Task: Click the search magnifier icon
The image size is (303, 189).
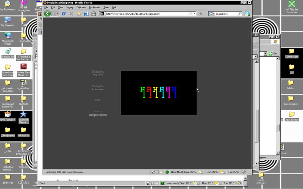Action: 240,14
